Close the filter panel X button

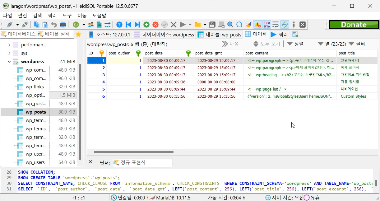[90, 162]
